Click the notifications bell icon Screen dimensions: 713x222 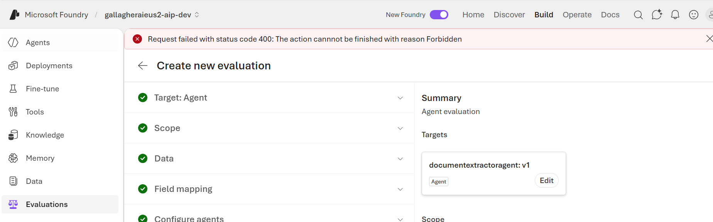pos(675,15)
